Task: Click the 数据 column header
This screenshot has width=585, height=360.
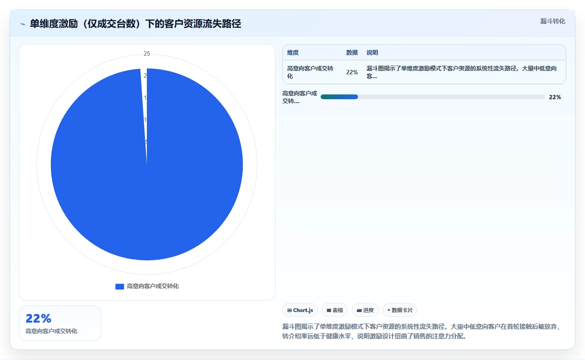Action: point(352,53)
